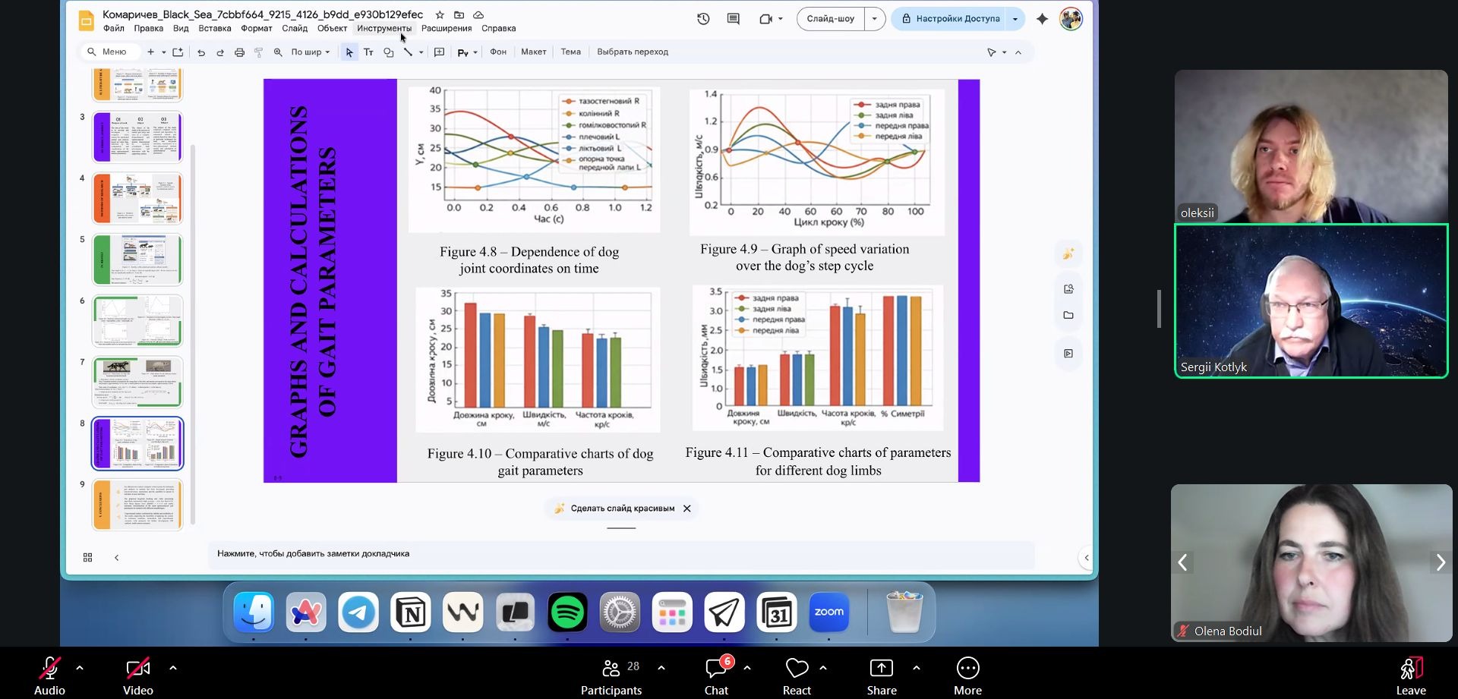Open the По шир zoom dropdown
Screen dimensions: 1458x699
click(311, 52)
